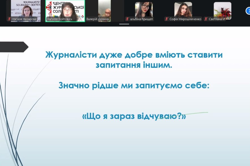250x166 pixels.
Task: Click name label Наталя Назарова
Action: pyautogui.click(x=24, y=19)
